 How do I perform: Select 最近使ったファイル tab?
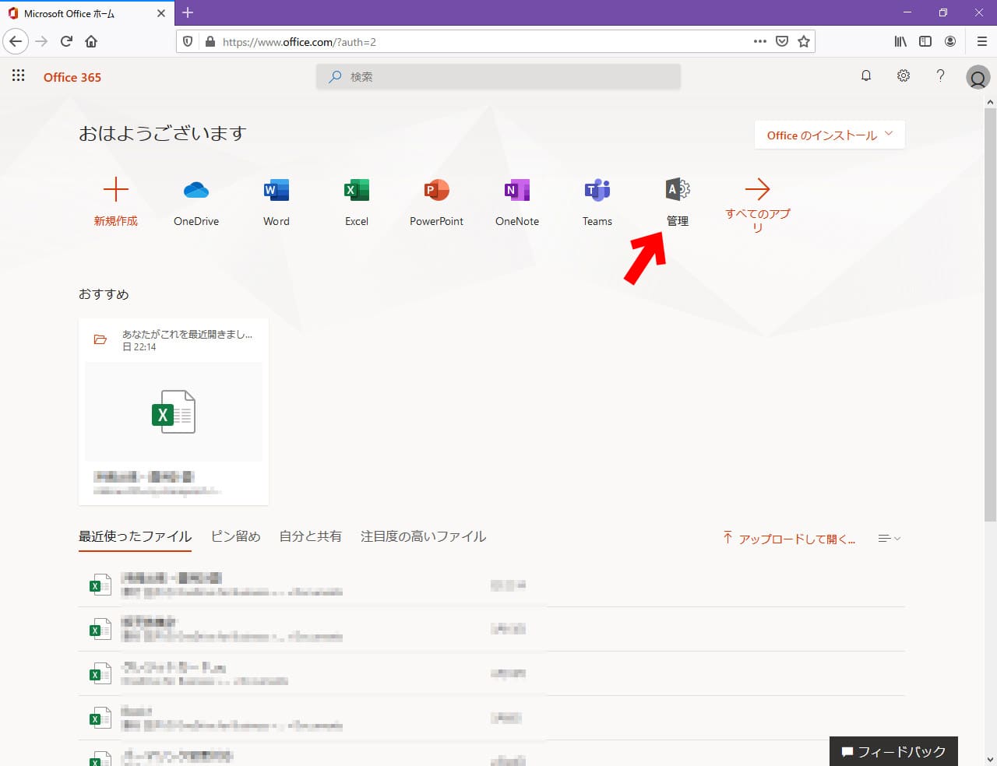coord(135,536)
